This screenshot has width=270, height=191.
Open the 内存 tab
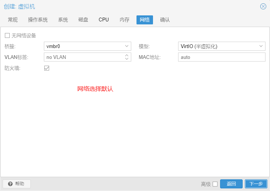pyautogui.click(x=124, y=20)
